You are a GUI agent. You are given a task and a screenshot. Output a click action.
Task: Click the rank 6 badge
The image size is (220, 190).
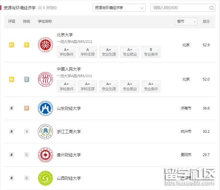pyautogui.click(x=27, y=178)
